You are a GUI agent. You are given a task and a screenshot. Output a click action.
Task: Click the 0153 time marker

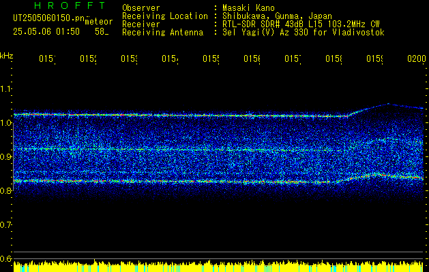129,58
